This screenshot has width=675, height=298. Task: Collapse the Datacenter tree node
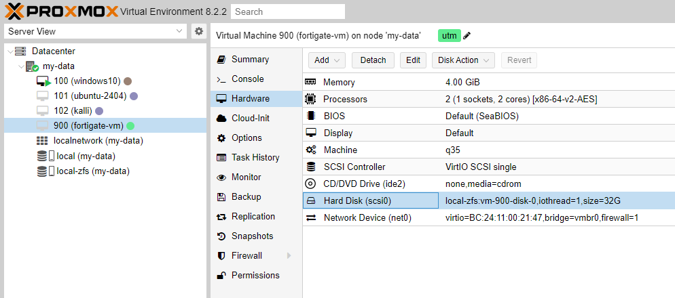tap(10, 51)
